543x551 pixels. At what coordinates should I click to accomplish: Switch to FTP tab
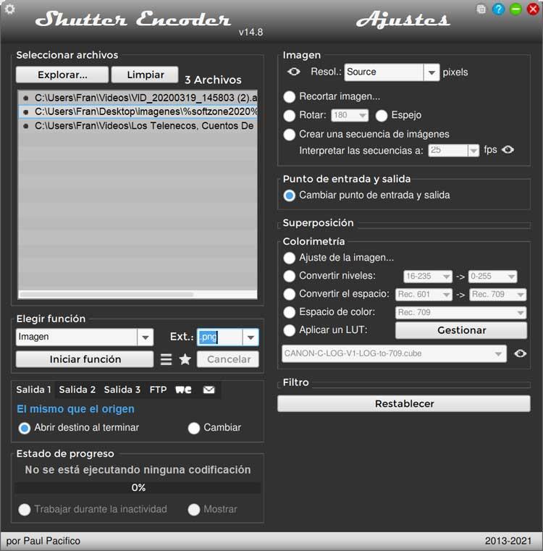[x=158, y=390]
